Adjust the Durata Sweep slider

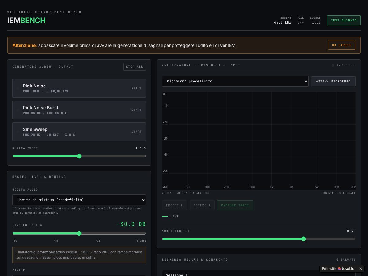point(79,156)
